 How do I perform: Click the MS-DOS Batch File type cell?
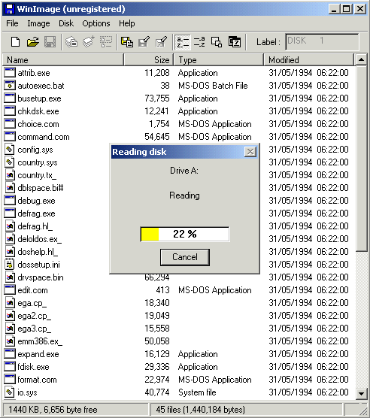click(x=213, y=86)
